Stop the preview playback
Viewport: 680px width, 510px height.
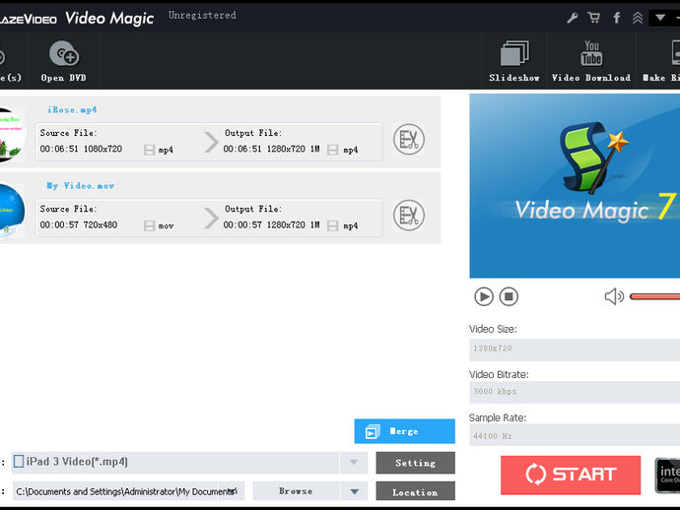point(509,296)
